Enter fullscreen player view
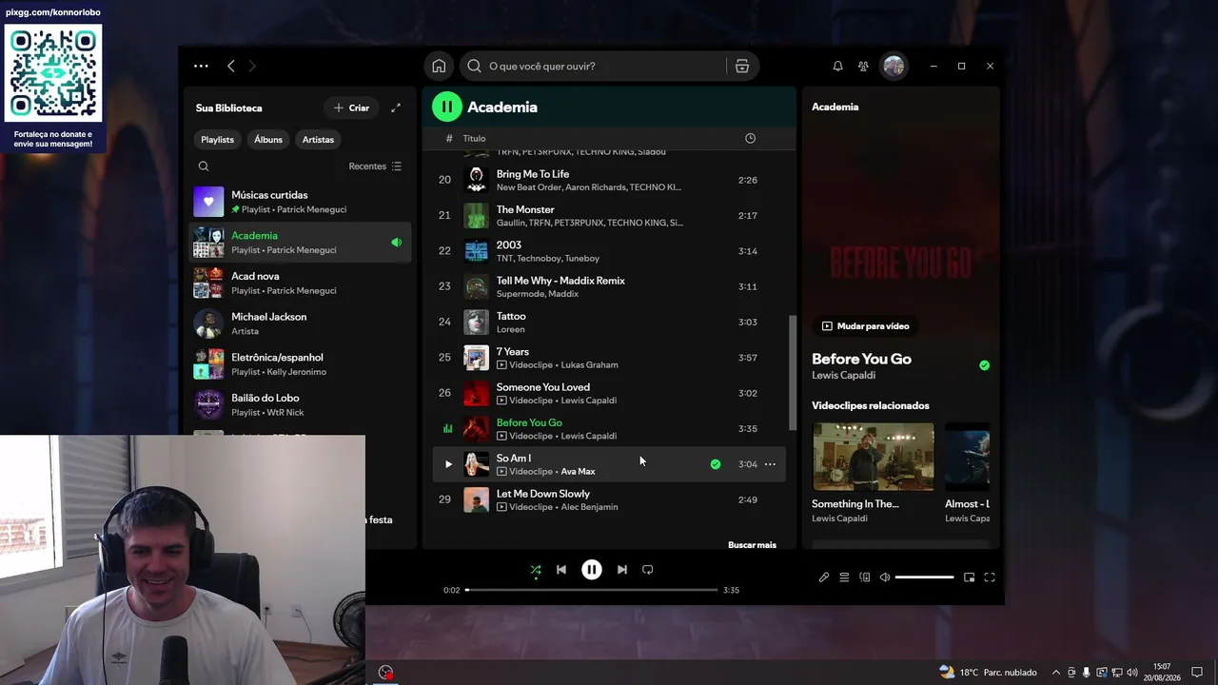 990,577
